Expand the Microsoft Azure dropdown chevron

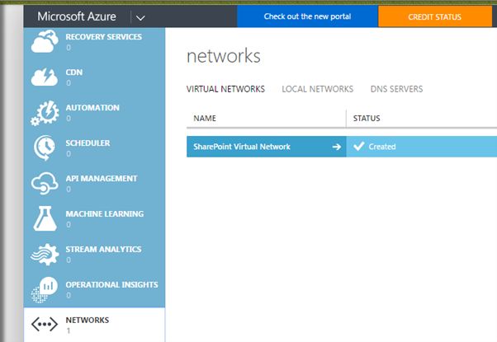click(x=140, y=16)
